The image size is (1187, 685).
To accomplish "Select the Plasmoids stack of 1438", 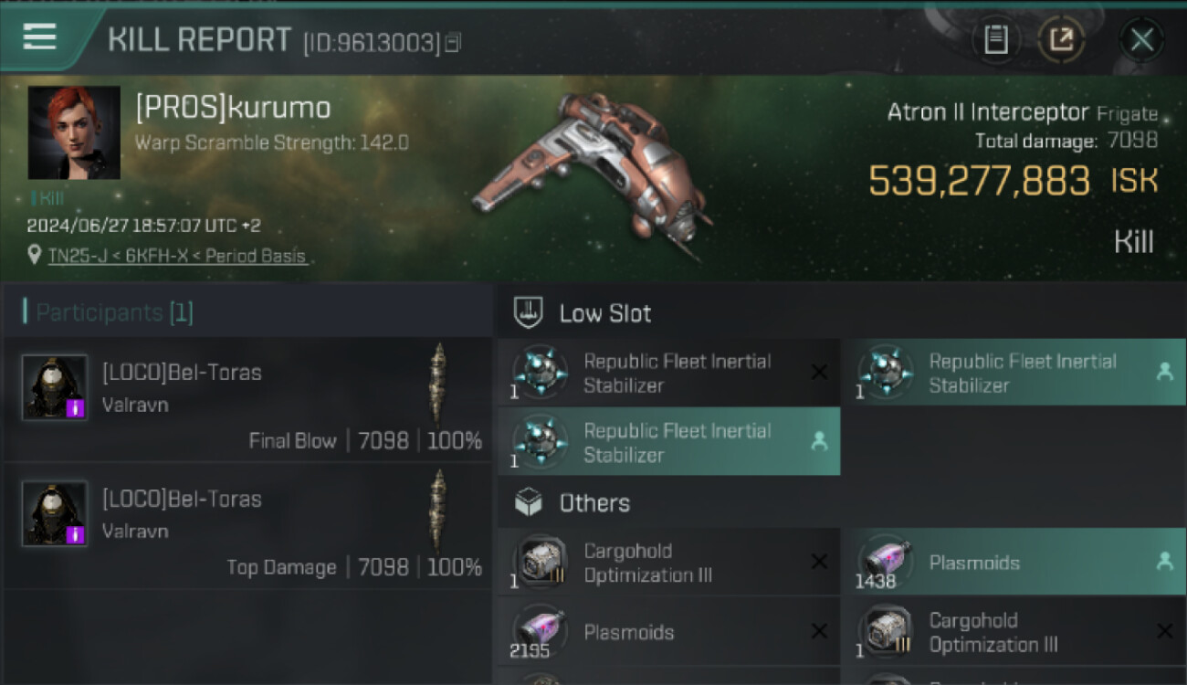I will (x=1013, y=563).
